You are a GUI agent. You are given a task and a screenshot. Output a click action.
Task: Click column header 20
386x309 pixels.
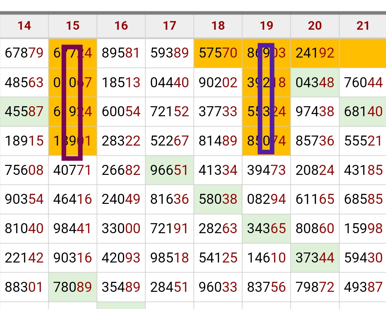pos(315,26)
